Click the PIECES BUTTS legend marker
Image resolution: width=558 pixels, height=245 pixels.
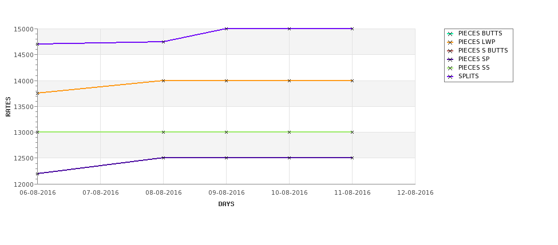(450, 34)
